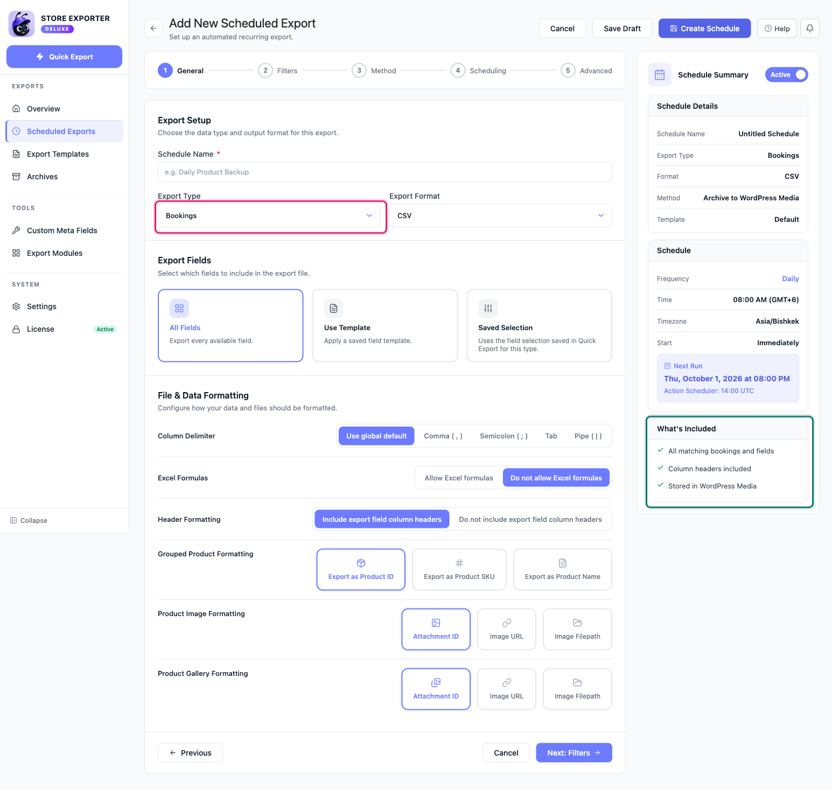
Task: Go to the Method step
Action: 374,71
